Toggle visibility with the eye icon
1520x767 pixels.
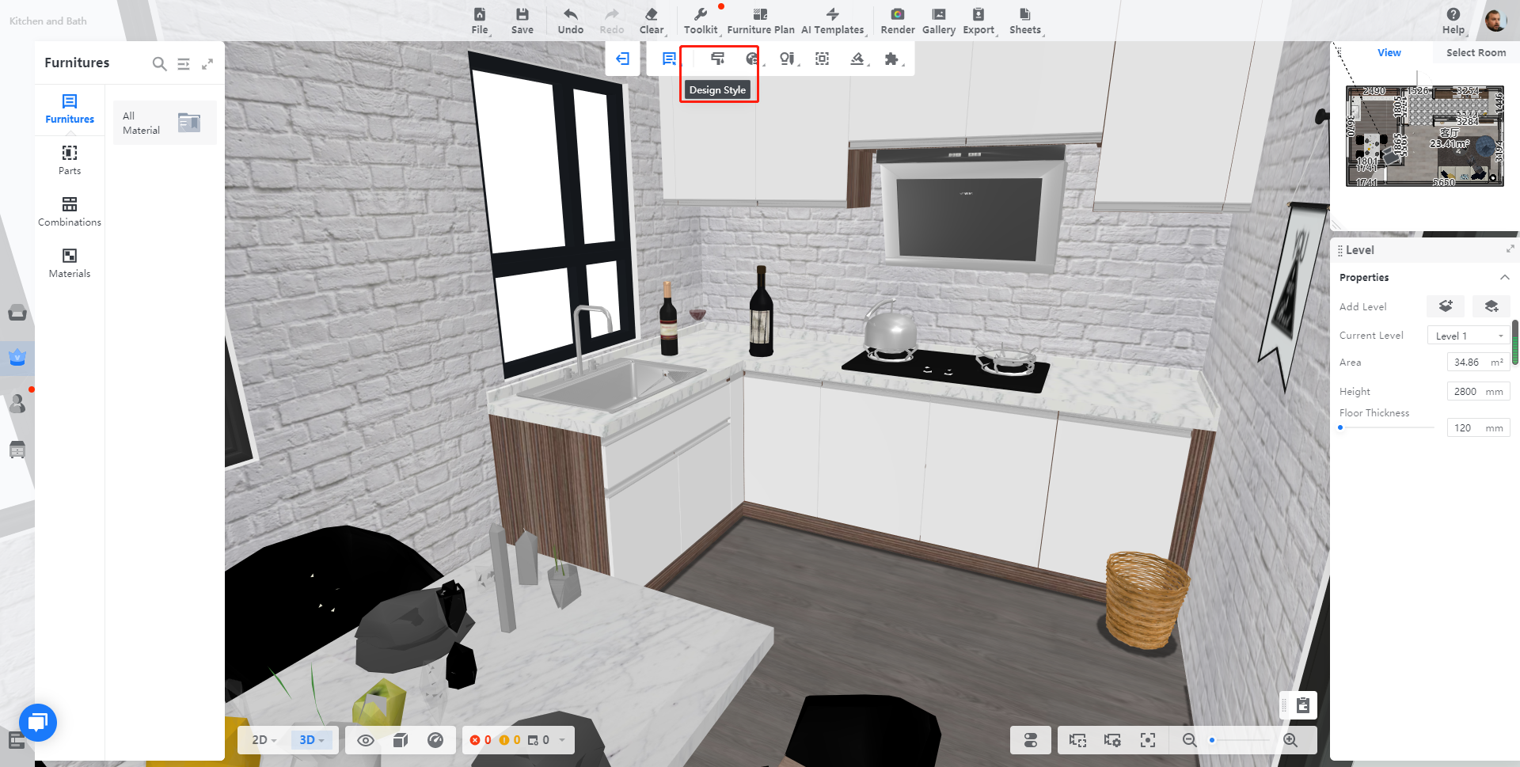pos(365,740)
